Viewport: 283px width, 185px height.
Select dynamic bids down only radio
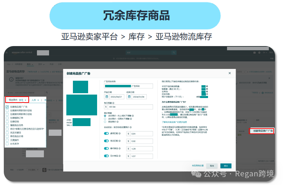coord(105,119)
